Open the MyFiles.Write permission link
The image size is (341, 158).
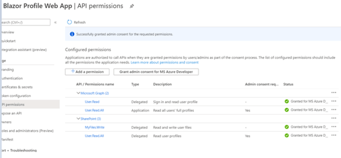(x=93, y=127)
